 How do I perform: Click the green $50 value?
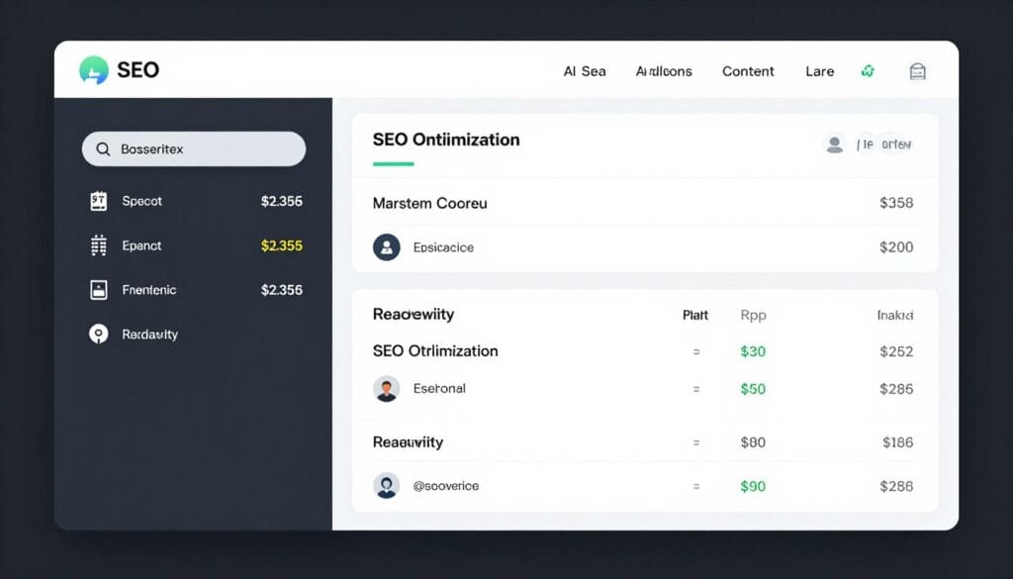753,389
